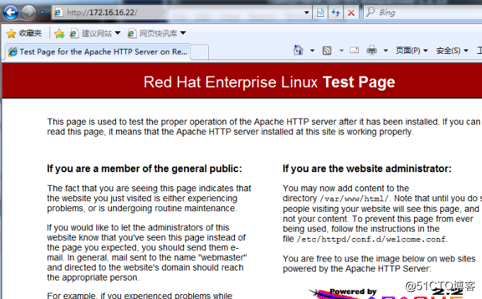Viewport: 482px width, 299px height.
Task: Click the heading 'If you are the website administrator:'
Action: (367, 169)
